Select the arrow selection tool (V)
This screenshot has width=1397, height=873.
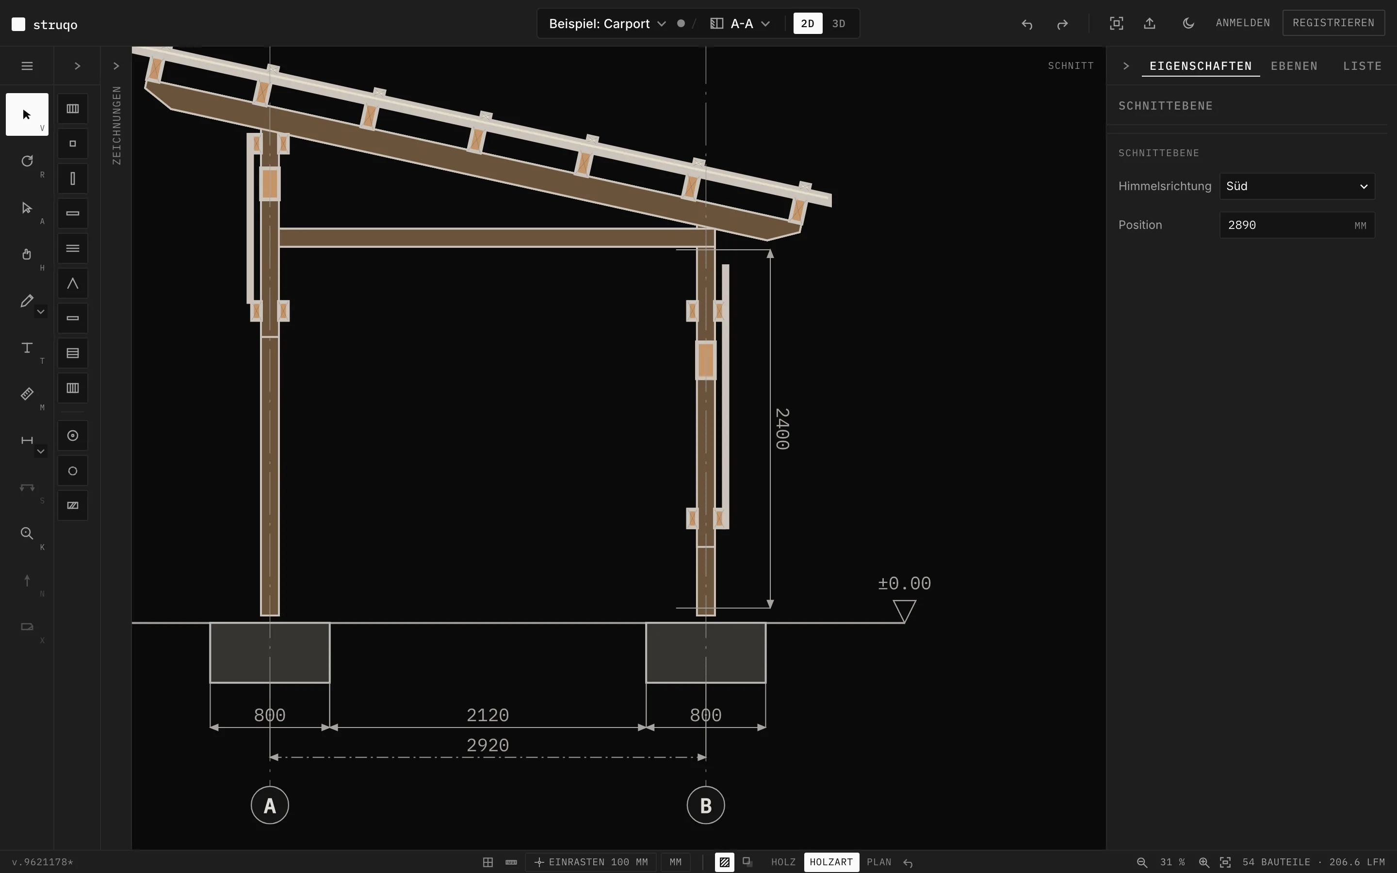click(x=27, y=114)
